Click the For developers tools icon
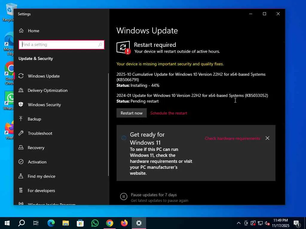The width and height of the screenshot is (306, 229). tap(21, 190)
